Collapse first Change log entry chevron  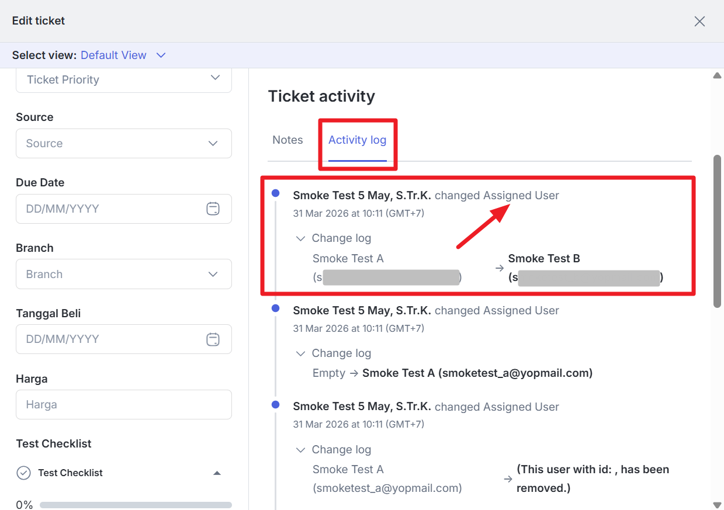301,238
